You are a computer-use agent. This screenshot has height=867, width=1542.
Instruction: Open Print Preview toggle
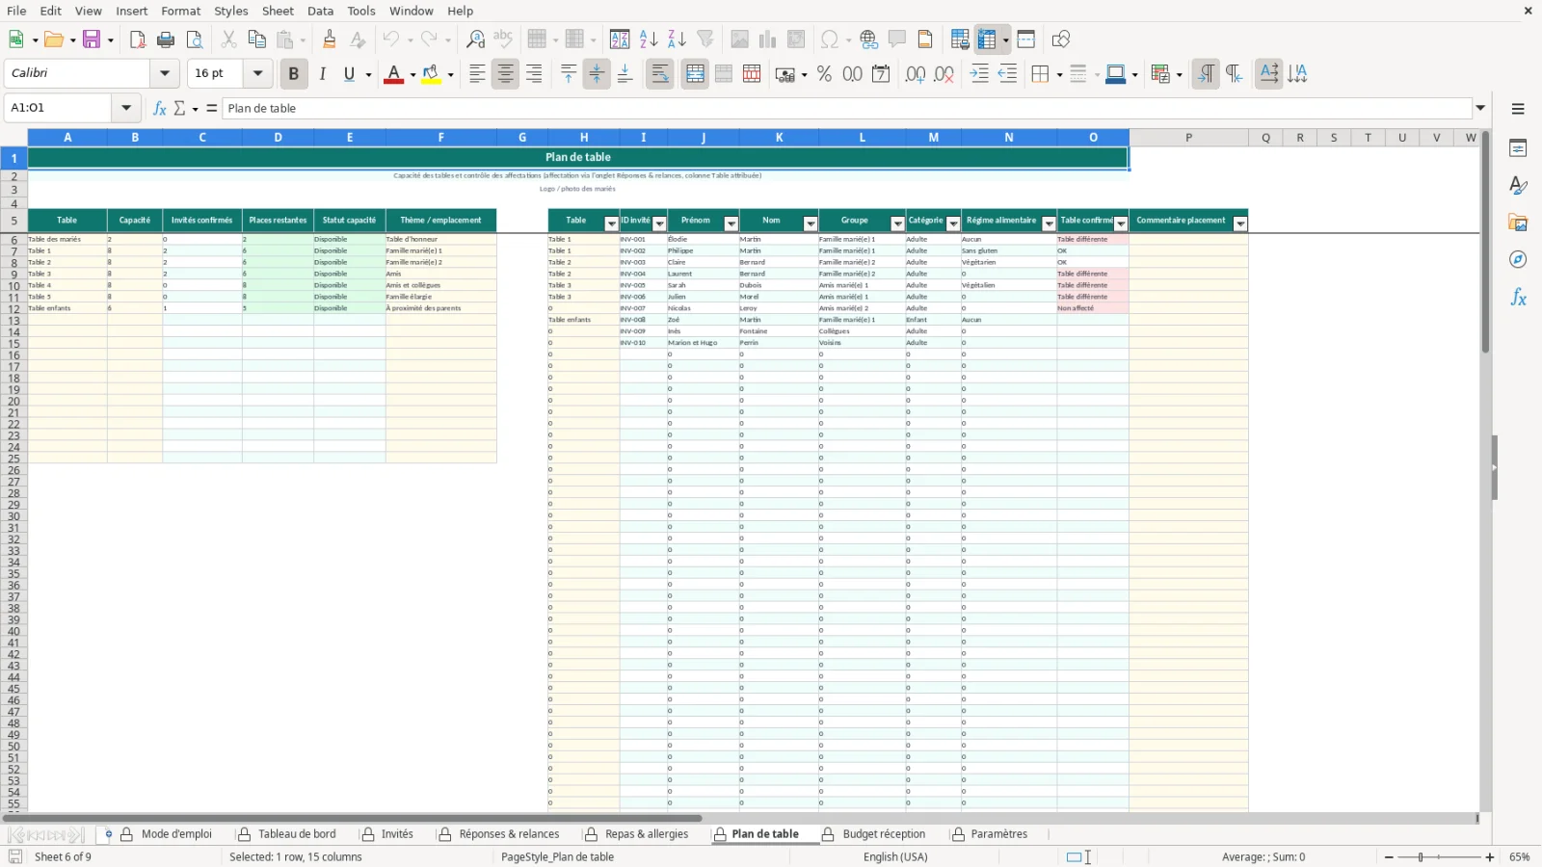[195, 39]
